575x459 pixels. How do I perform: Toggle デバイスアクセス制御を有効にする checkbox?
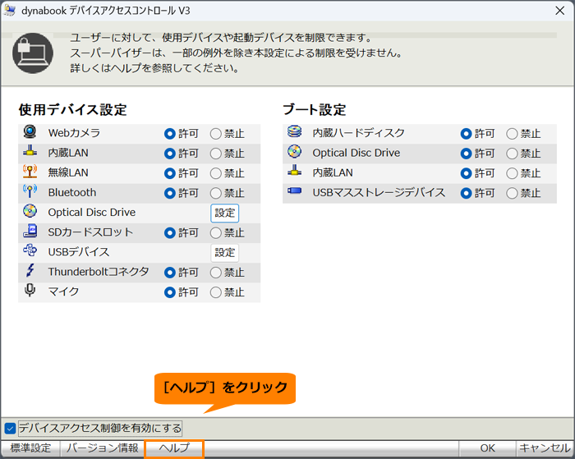[x=10, y=428]
